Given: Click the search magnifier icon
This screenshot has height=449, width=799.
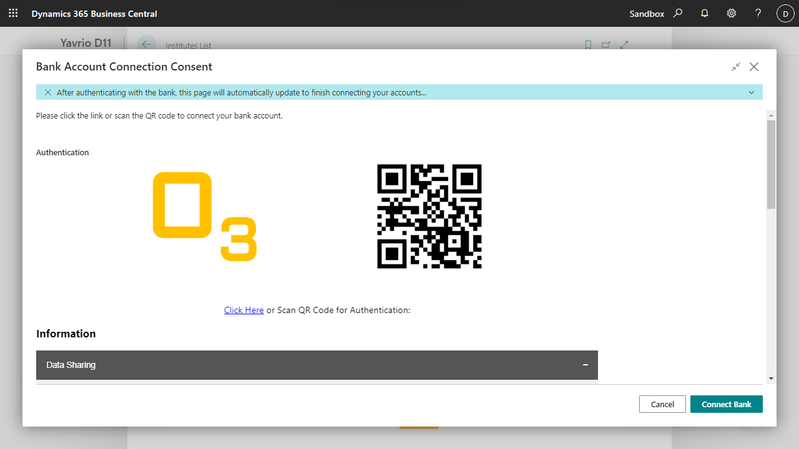Looking at the screenshot, I should pos(678,13).
